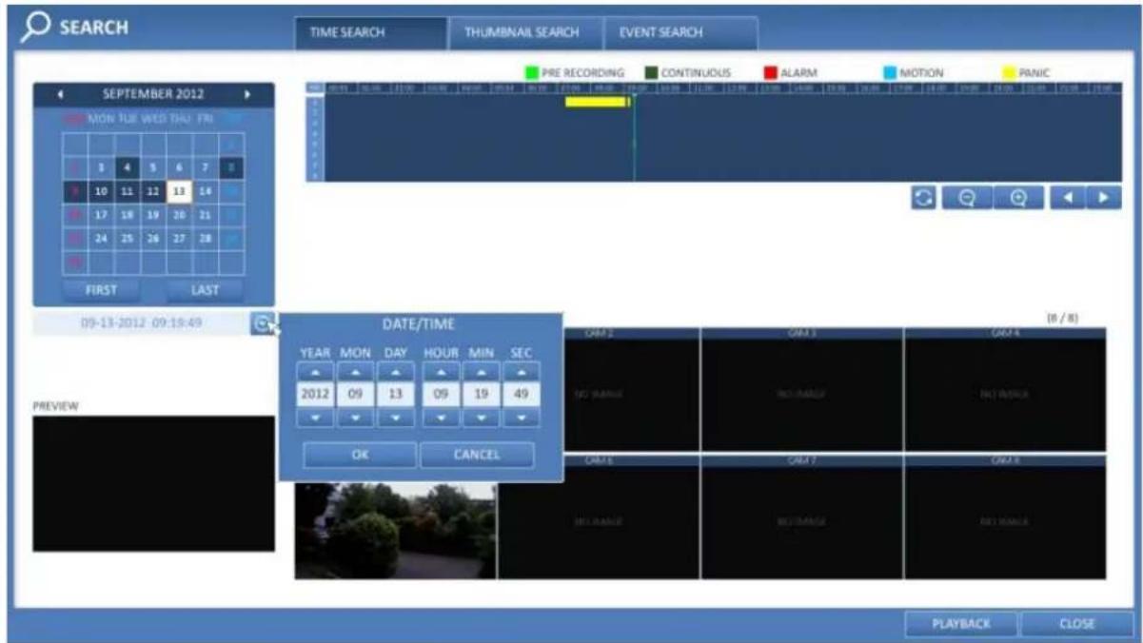The height and width of the screenshot is (643, 1143).
Task: Select September 20 in the calendar
Action: click(180, 214)
